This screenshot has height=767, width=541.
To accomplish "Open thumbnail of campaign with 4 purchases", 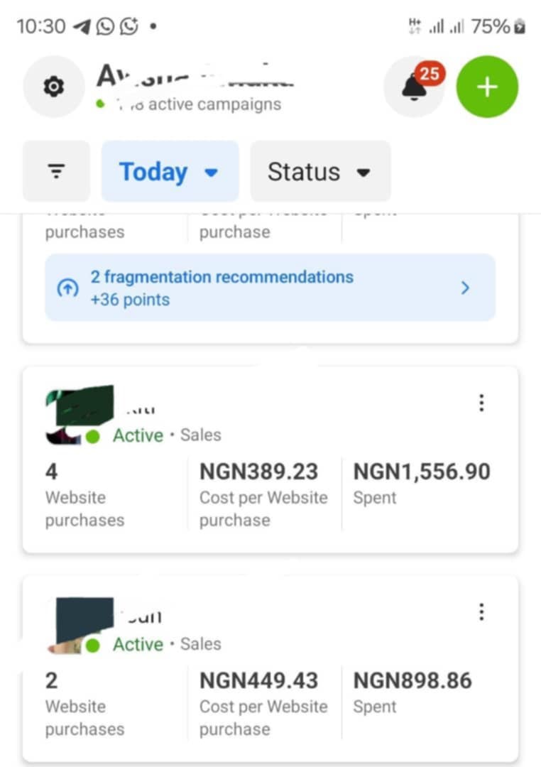I will [x=80, y=414].
